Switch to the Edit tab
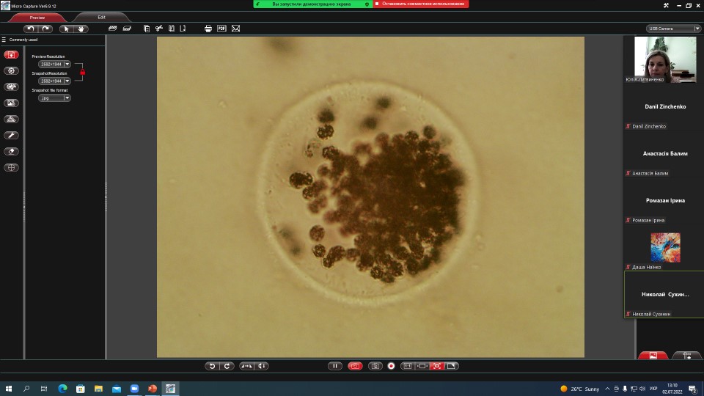This screenshot has width=704, height=396. point(101,18)
